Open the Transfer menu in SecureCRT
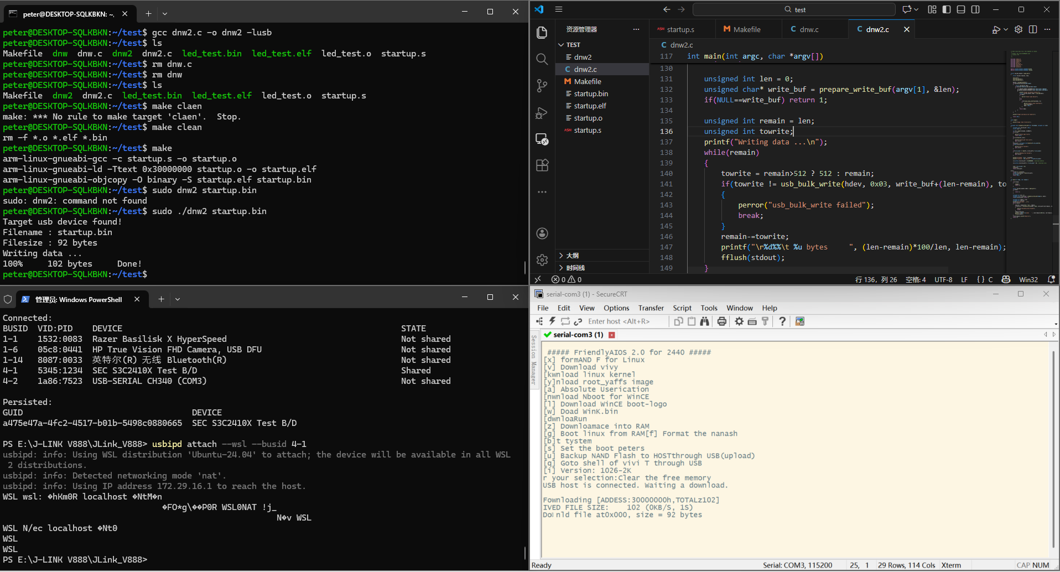The image size is (1060, 572). point(651,308)
